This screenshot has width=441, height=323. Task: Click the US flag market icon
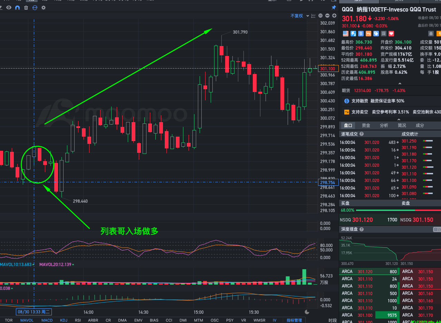tap(346, 34)
